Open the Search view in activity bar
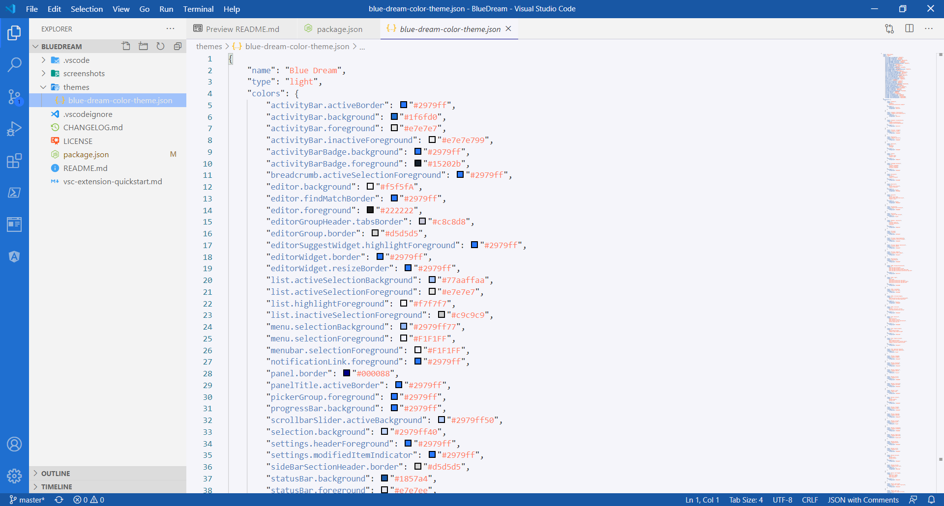Screen dimensions: 944x506 coord(14,64)
